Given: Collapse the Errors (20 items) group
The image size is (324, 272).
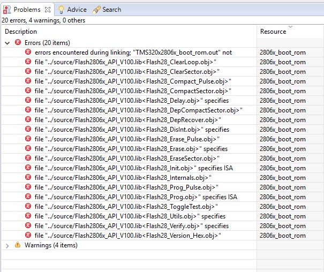Looking at the screenshot, I should (x=7, y=43).
